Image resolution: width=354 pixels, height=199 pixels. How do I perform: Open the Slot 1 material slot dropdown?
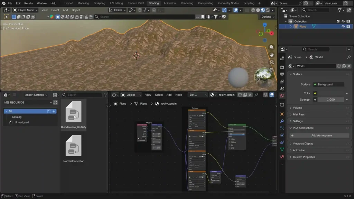click(x=198, y=95)
